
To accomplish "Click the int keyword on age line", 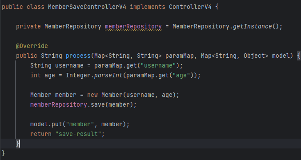I will pyautogui.click(x=36, y=76).
